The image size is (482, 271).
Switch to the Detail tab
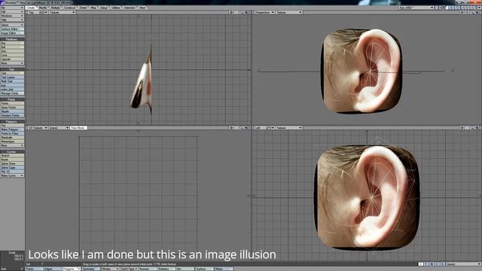click(x=83, y=8)
